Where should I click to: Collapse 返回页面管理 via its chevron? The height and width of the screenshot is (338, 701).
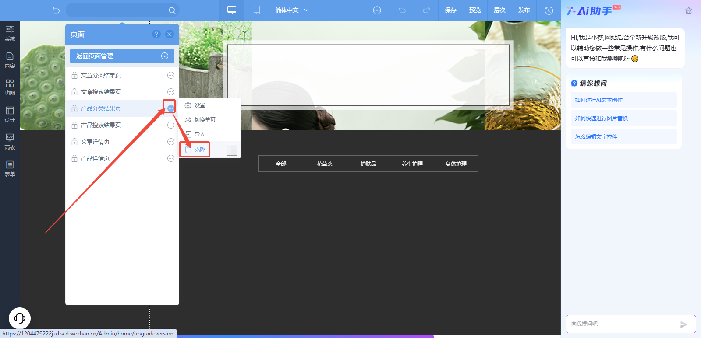point(165,56)
